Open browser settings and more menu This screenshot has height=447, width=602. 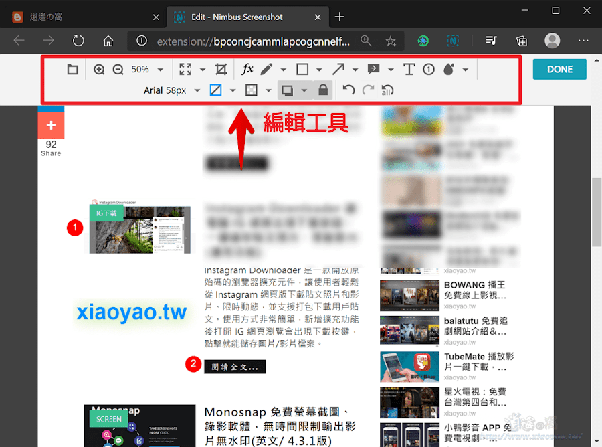point(583,41)
